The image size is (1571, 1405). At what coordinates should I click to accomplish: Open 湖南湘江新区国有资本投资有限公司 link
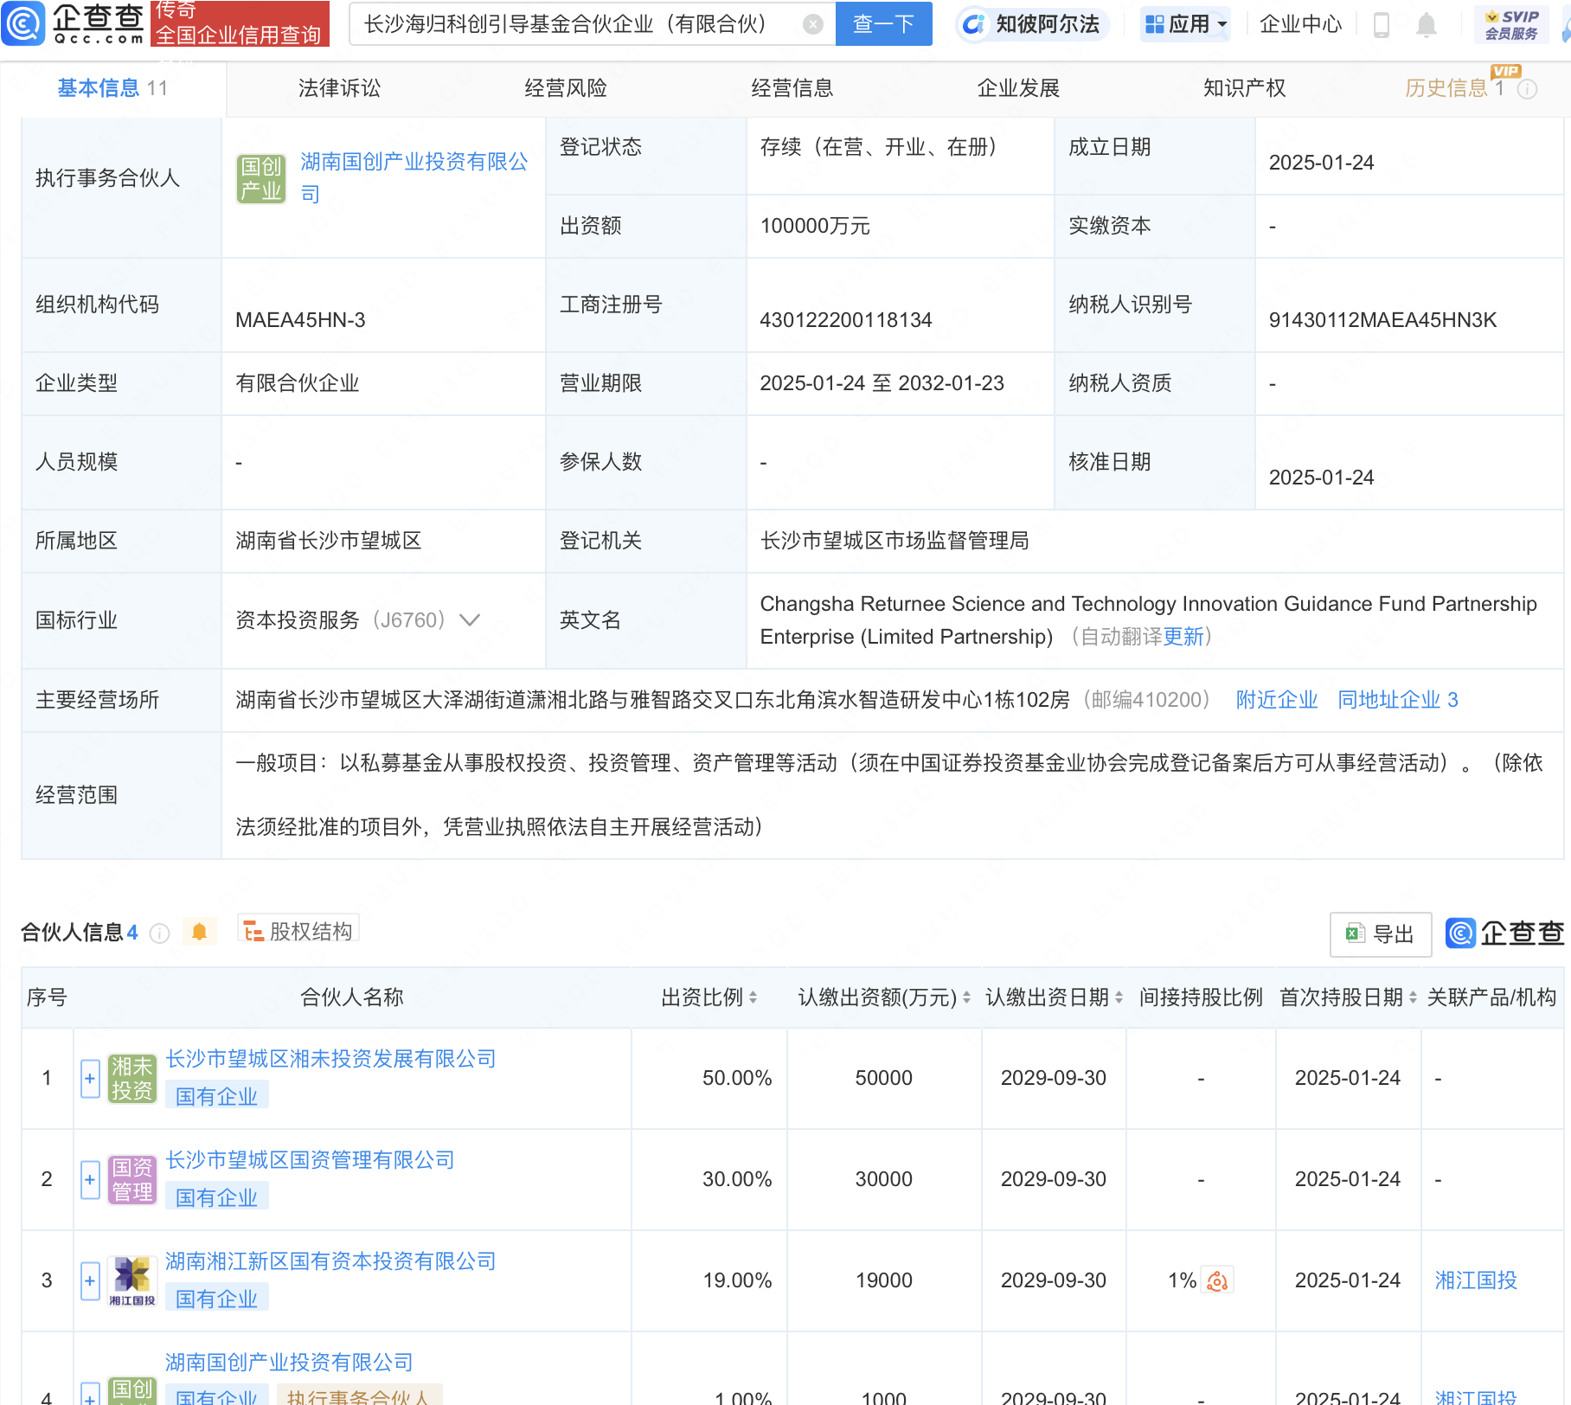(330, 1261)
